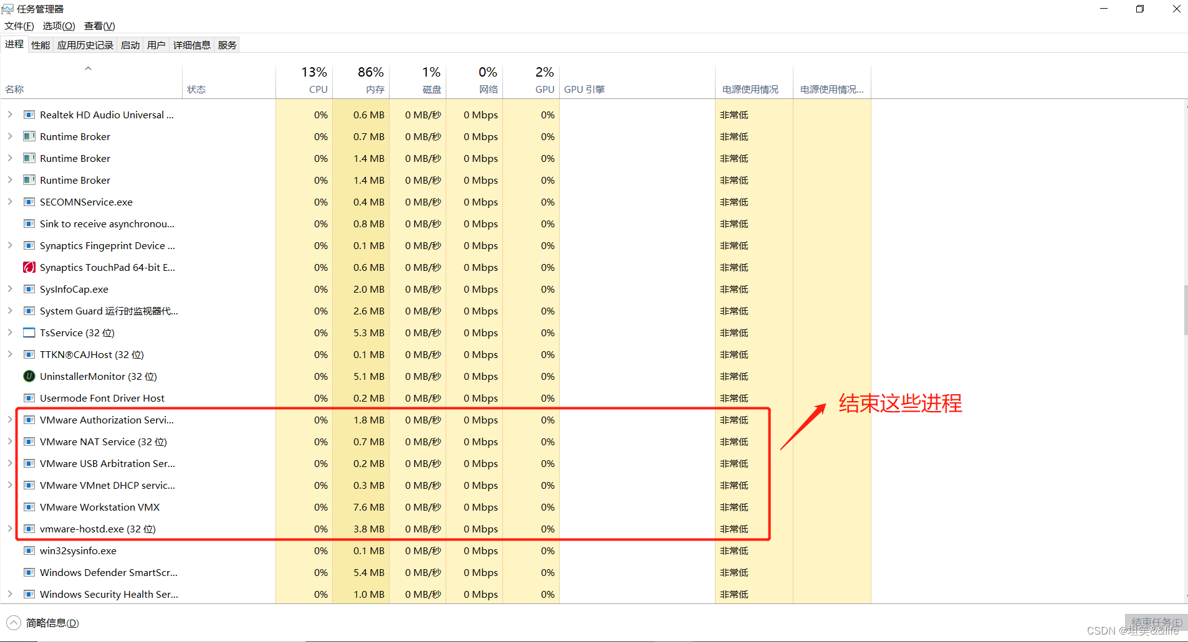Screen dimensions: 1188x642
Task: Click the 结束任务 button
Action: [1156, 623]
